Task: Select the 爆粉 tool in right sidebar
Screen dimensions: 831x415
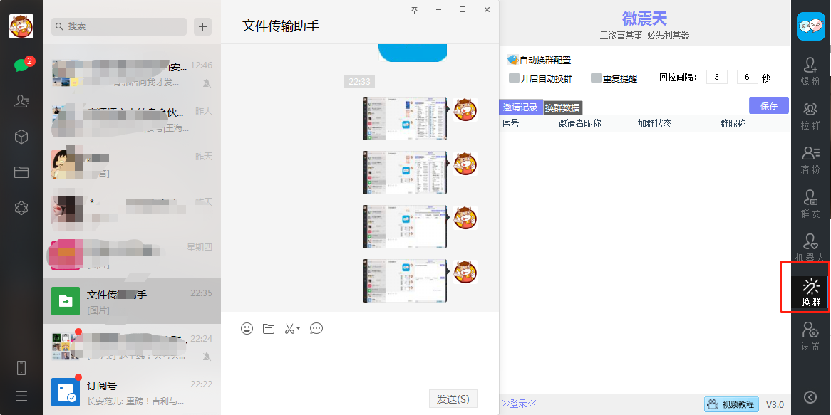Action: 810,71
